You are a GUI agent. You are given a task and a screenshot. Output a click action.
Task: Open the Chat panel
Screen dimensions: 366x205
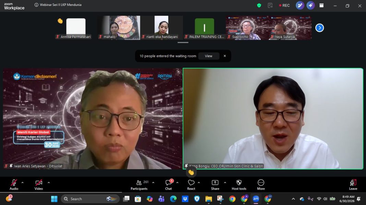pos(169,185)
